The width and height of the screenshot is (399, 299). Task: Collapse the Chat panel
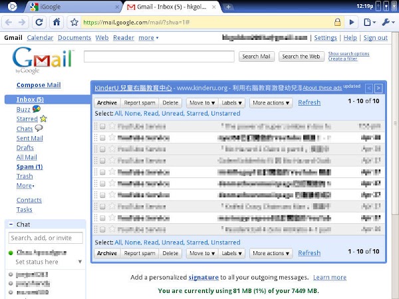click(x=11, y=225)
